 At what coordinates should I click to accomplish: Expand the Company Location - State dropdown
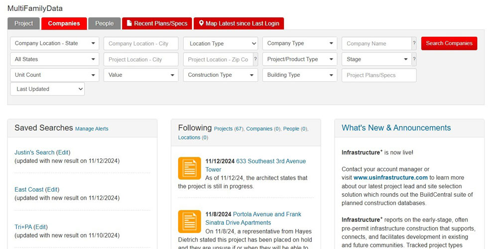54,43
